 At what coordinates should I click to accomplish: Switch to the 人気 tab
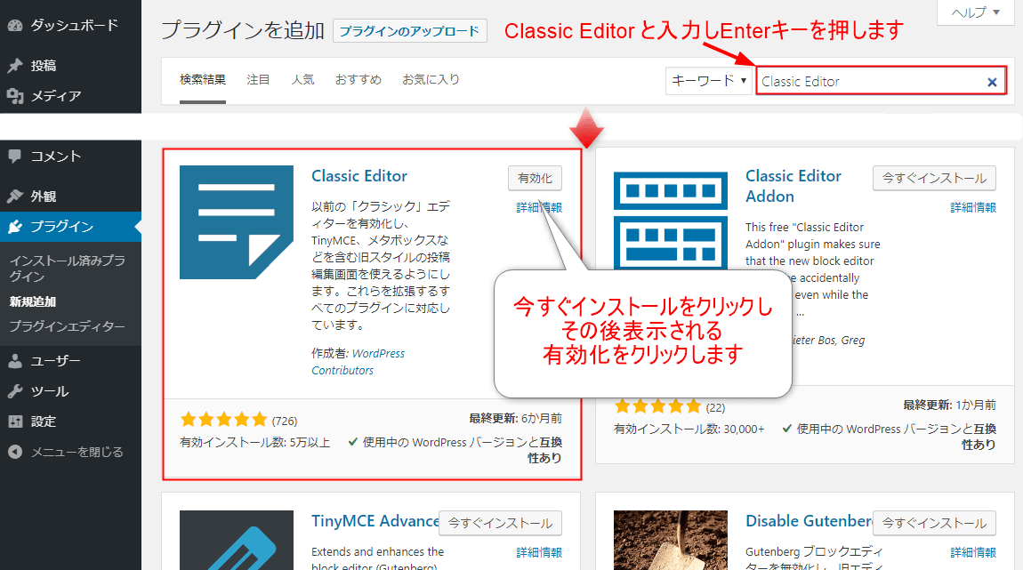pyautogui.click(x=302, y=80)
